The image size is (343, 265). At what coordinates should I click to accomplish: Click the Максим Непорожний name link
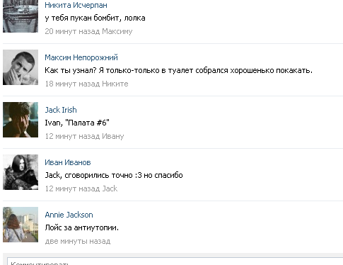tap(81, 57)
